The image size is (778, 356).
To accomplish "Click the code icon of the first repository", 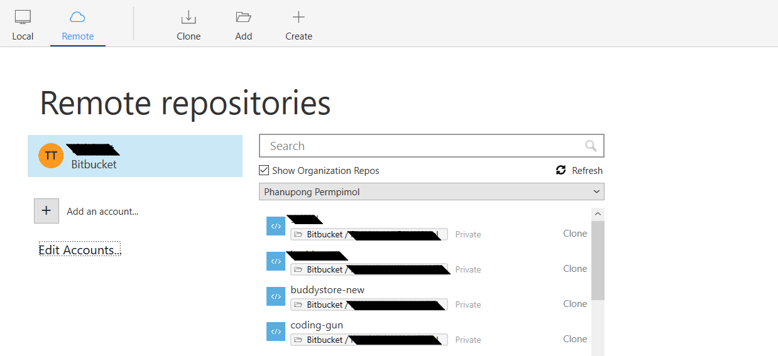I will point(275,226).
